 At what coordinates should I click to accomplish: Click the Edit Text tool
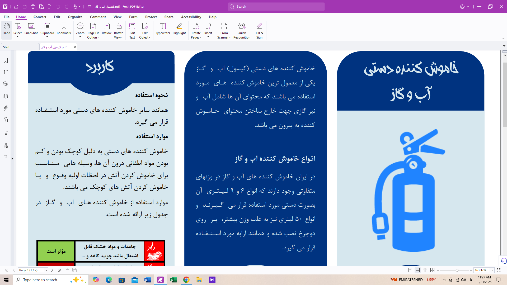click(x=132, y=30)
